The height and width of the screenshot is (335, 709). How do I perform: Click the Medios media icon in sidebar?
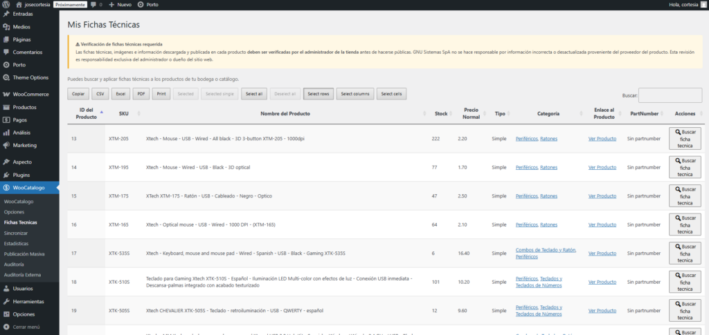(6, 26)
